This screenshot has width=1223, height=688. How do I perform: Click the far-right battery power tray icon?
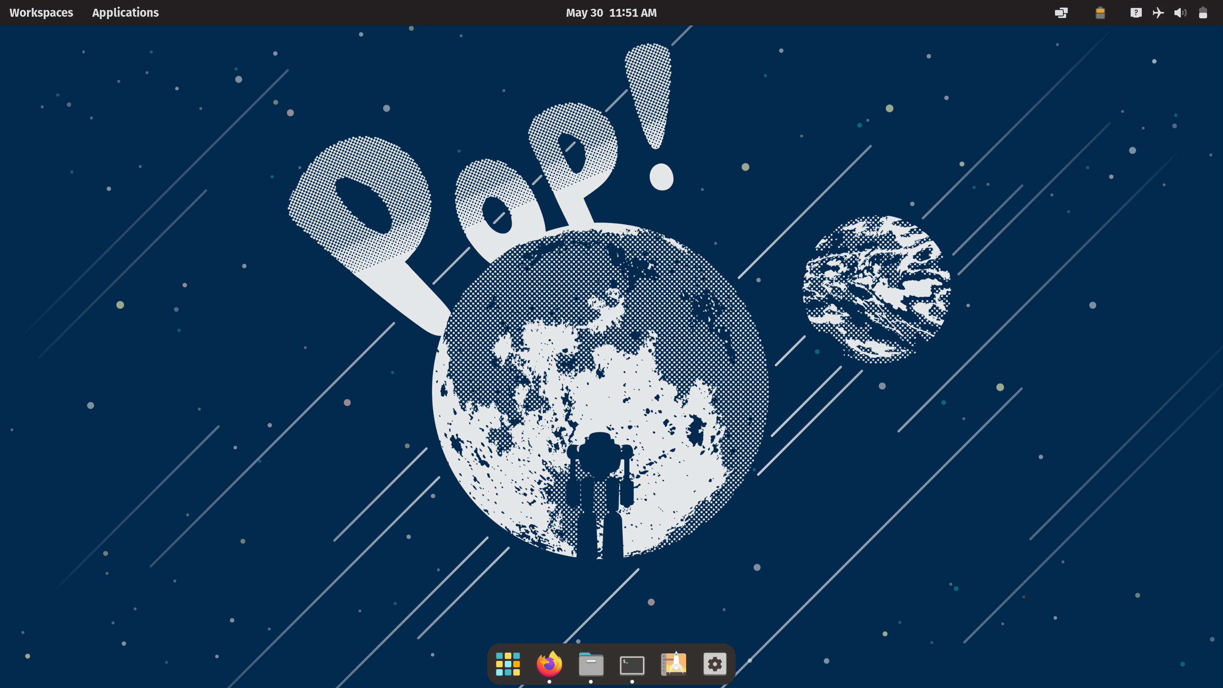pos(1203,13)
